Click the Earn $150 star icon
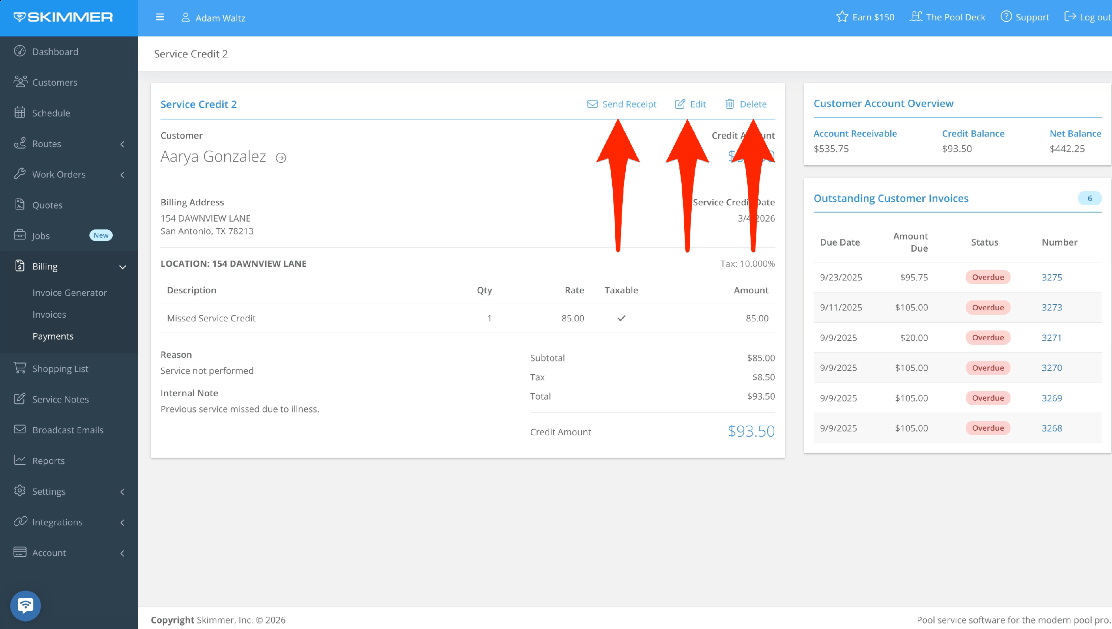 842,17
